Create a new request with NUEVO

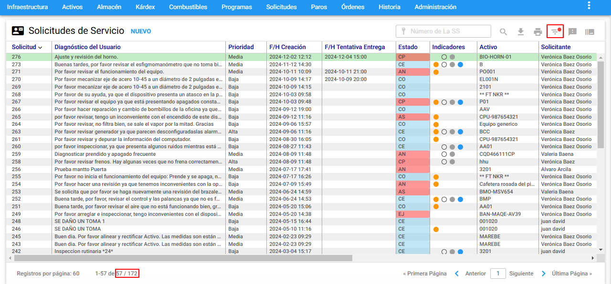click(x=141, y=31)
